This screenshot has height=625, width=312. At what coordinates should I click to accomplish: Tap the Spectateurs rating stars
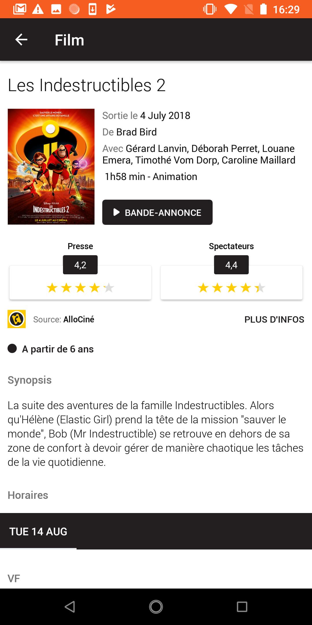[231, 288]
